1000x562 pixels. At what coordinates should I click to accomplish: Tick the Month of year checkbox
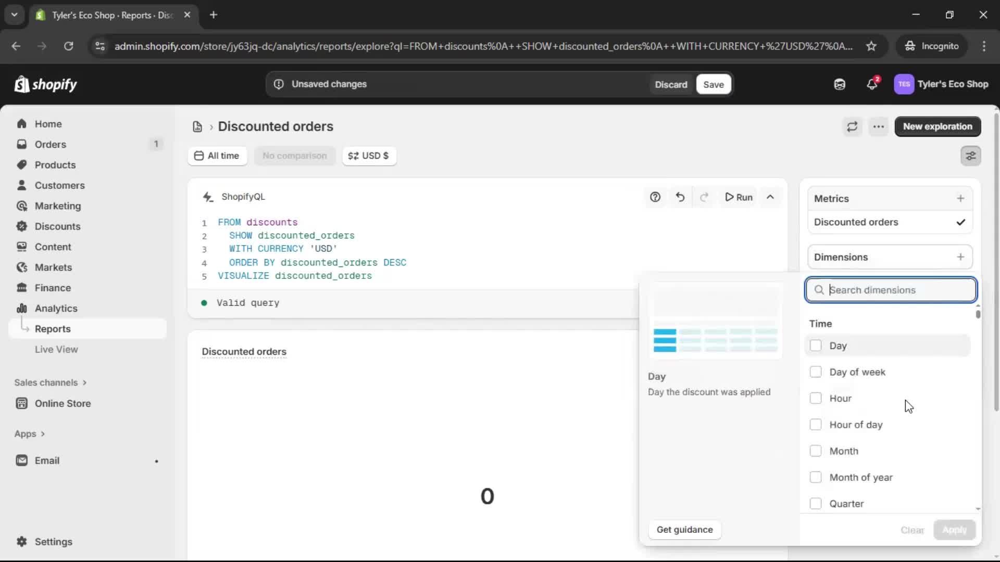(816, 477)
